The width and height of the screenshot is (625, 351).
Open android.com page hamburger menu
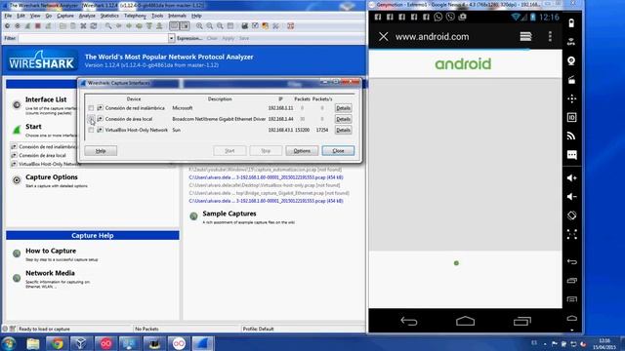[x=525, y=37]
